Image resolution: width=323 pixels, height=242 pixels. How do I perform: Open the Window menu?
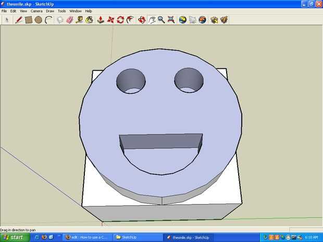pos(76,11)
